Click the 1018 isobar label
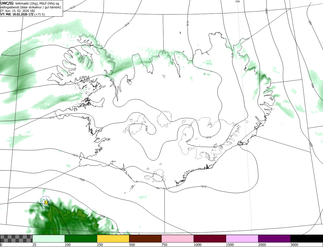 click(72, 7)
